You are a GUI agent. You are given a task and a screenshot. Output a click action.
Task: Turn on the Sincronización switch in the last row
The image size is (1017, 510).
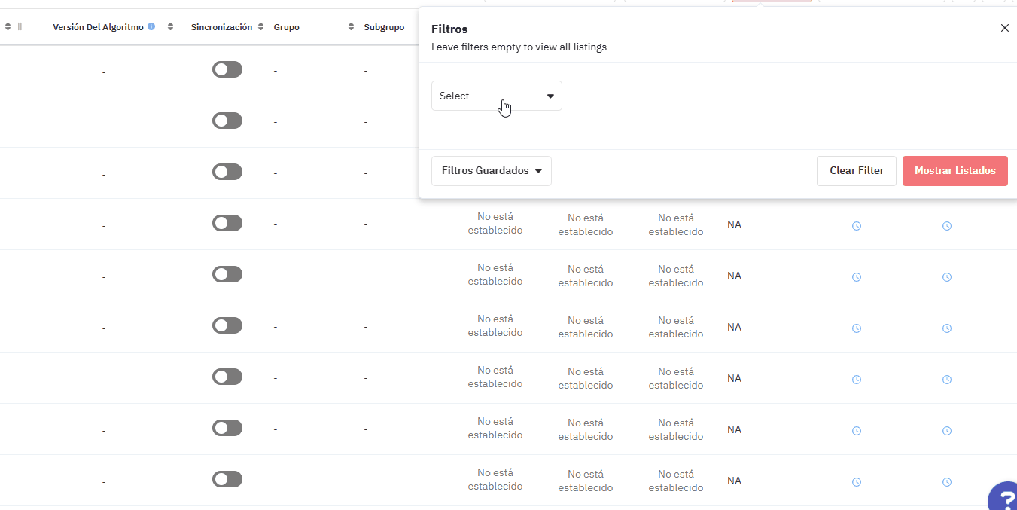tap(227, 479)
